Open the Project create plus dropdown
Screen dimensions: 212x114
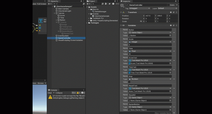[88, 4]
